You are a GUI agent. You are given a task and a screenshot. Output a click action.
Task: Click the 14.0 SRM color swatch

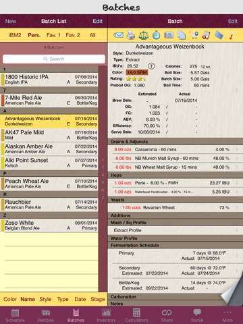137,72
